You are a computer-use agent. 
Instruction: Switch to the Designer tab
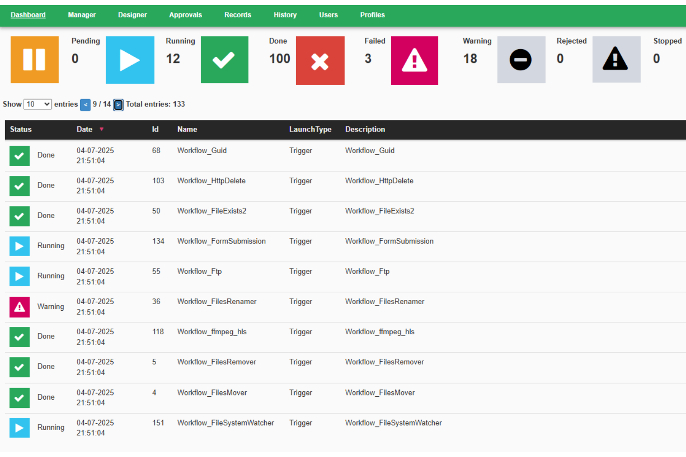click(x=133, y=15)
